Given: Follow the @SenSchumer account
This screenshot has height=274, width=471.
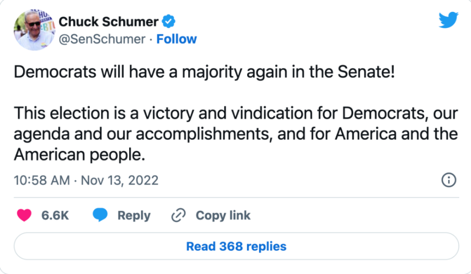Looking at the screenshot, I should pos(177,39).
